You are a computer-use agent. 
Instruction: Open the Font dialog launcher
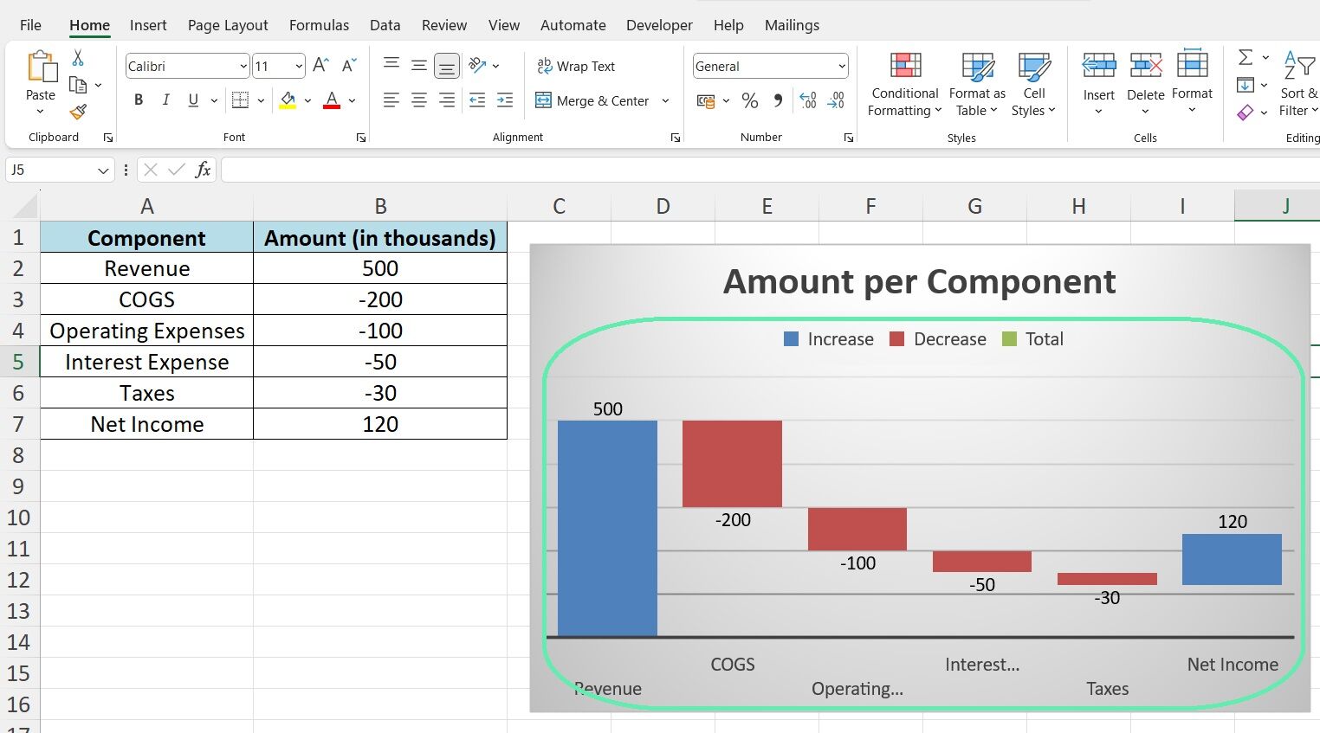click(361, 138)
